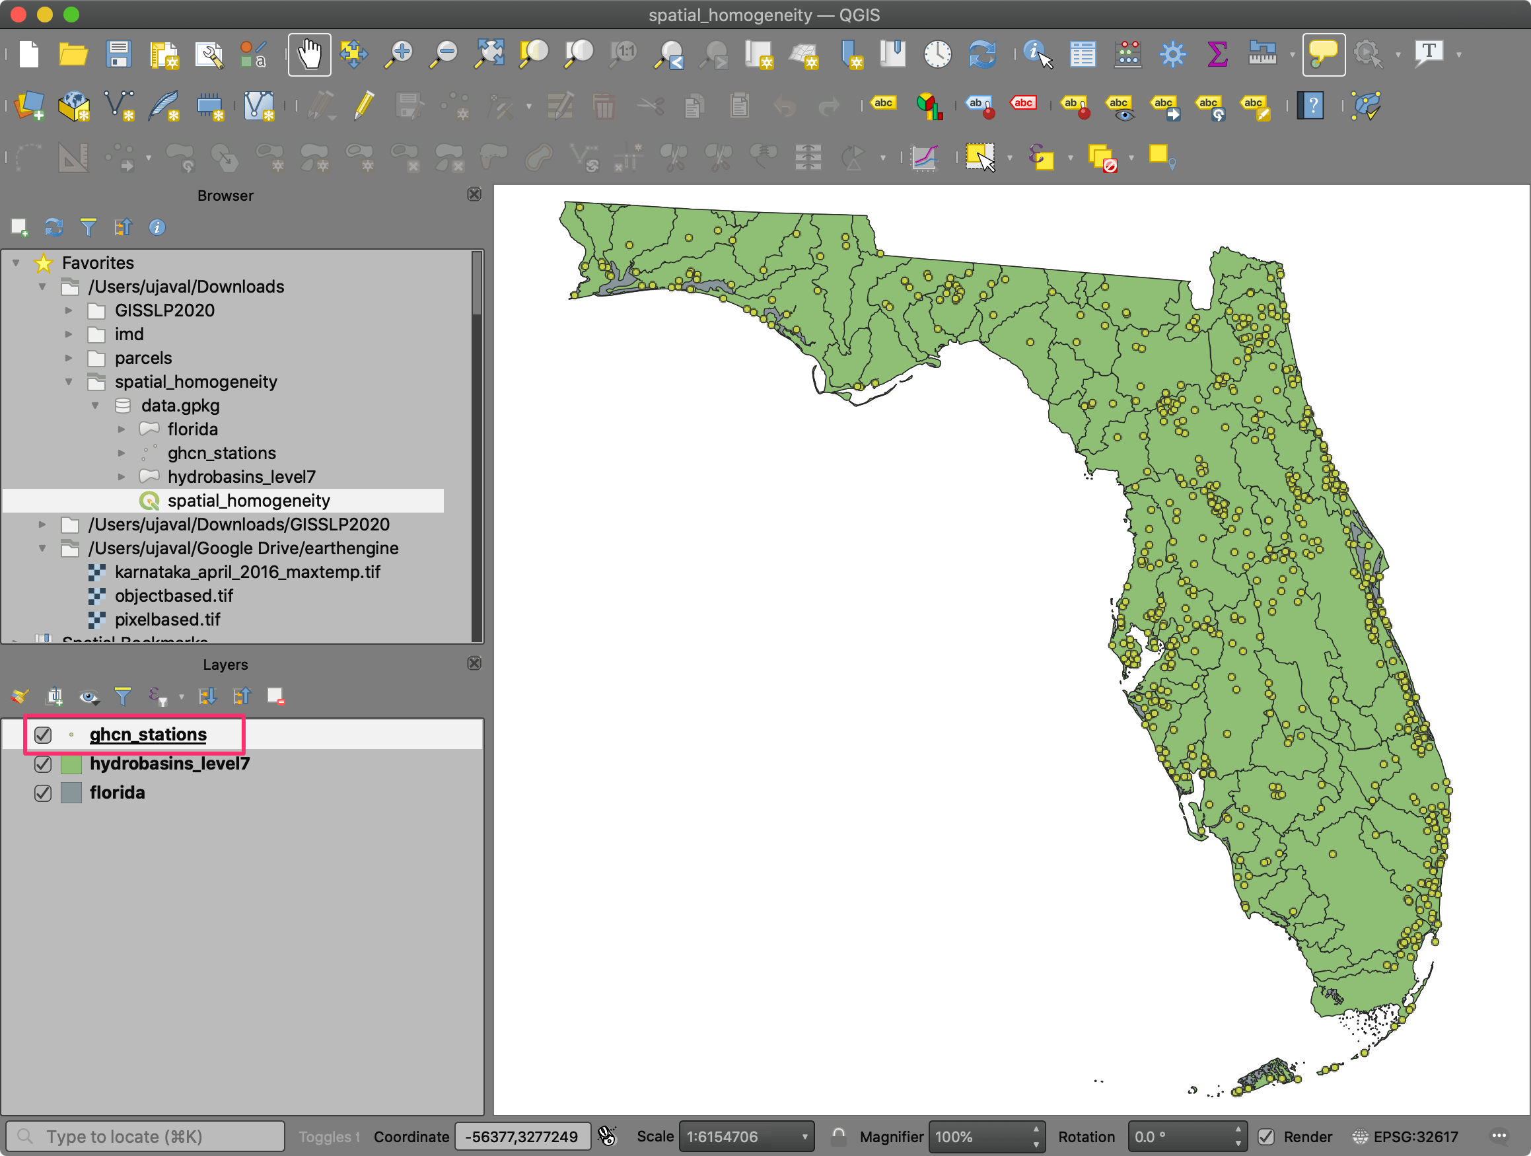Click the florida layer color swatch

[71, 793]
